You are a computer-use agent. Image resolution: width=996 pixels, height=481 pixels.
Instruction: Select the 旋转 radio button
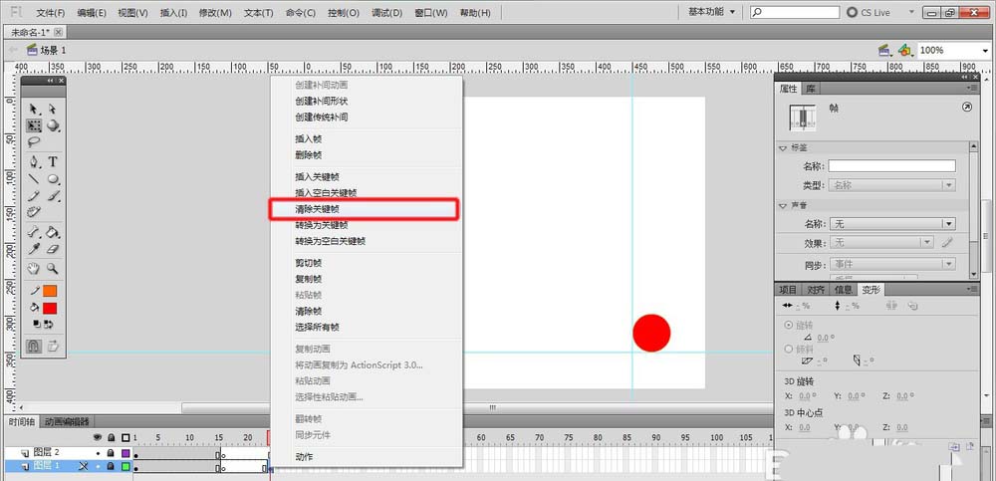tap(789, 325)
